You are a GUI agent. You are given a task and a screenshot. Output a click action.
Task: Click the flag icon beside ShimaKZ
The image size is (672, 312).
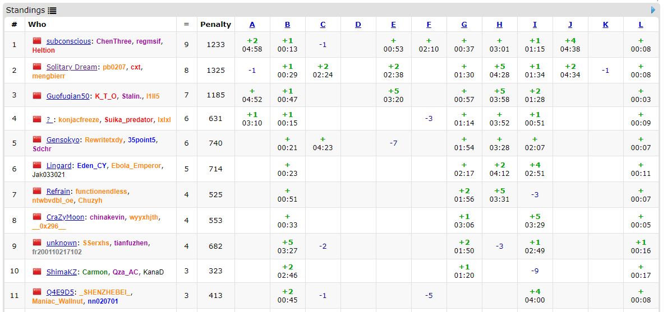point(38,272)
